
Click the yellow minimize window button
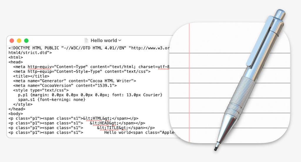[x=19, y=41]
